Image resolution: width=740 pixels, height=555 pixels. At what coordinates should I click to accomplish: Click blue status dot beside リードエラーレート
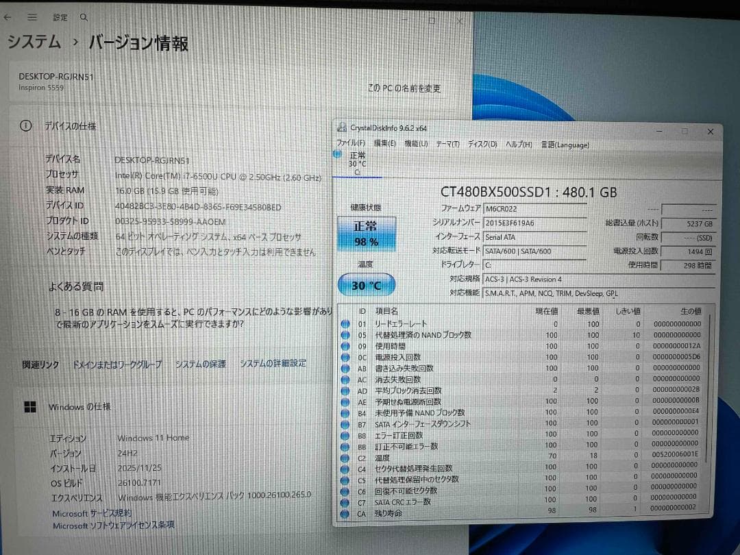(346, 323)
